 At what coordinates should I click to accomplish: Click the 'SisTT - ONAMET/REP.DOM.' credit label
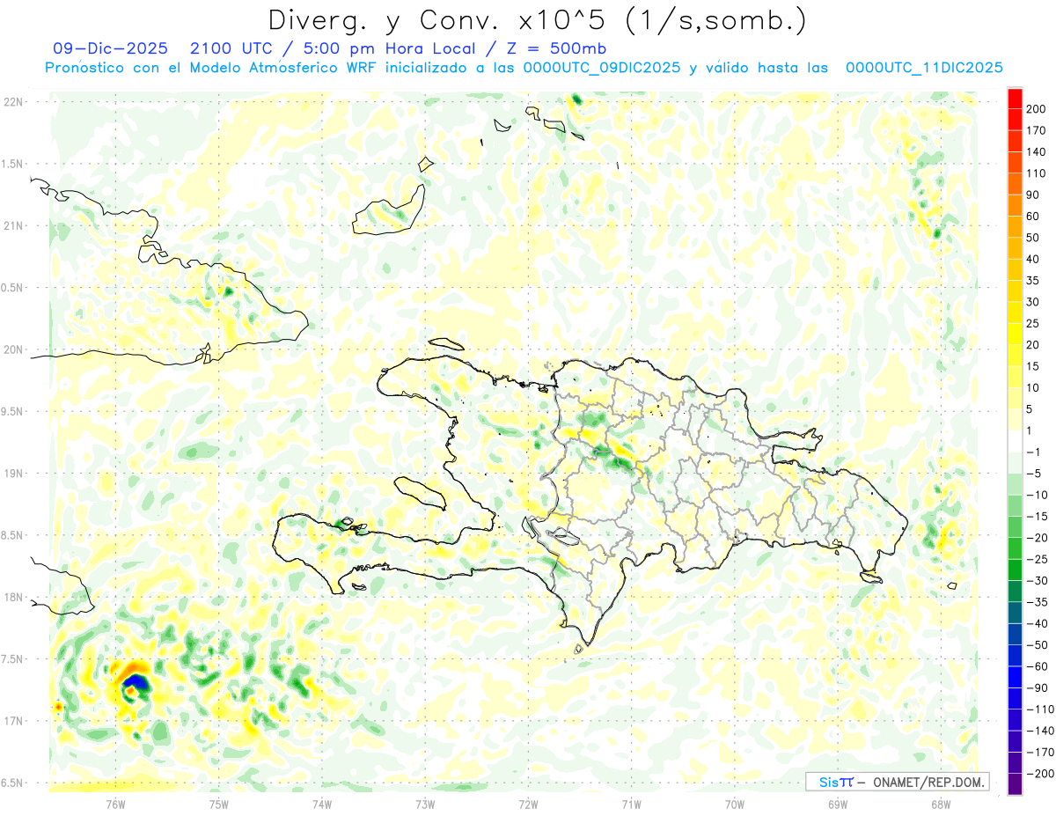(x=897, y=782)
